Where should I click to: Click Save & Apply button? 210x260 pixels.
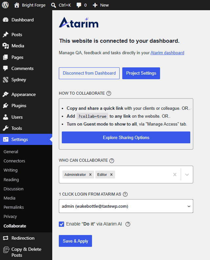(x=75, y=241)
